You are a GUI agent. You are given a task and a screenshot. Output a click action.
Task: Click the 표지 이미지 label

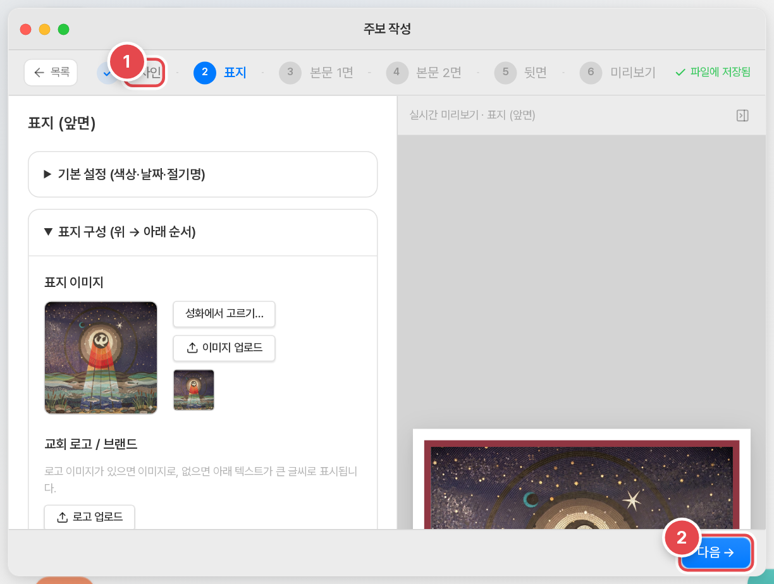coord(73,281)
